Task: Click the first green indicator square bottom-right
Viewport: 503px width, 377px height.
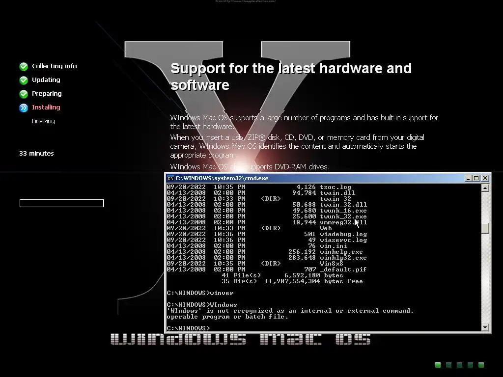Action: (438, 365)
